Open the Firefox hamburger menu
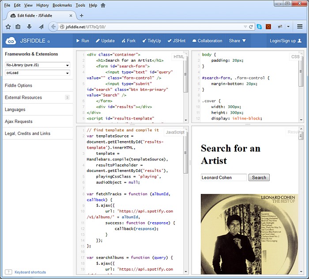The width and height of the screenshot is (309, 279). click(x=300, y=26)
